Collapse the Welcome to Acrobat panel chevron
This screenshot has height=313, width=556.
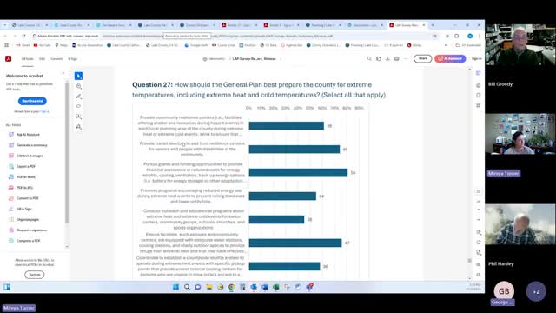63,73
